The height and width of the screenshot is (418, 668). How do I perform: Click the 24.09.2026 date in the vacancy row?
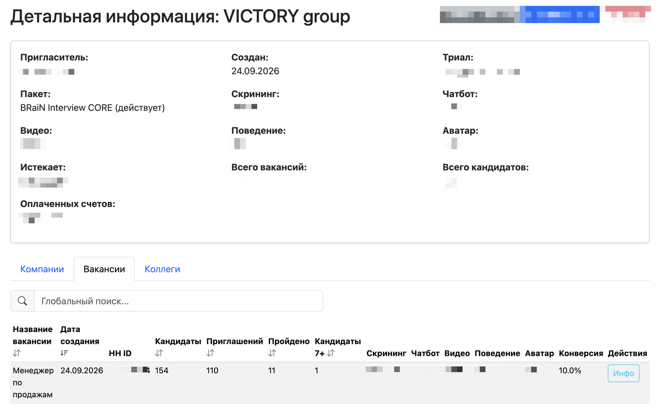pyautogui.click(x=82, y=370)
